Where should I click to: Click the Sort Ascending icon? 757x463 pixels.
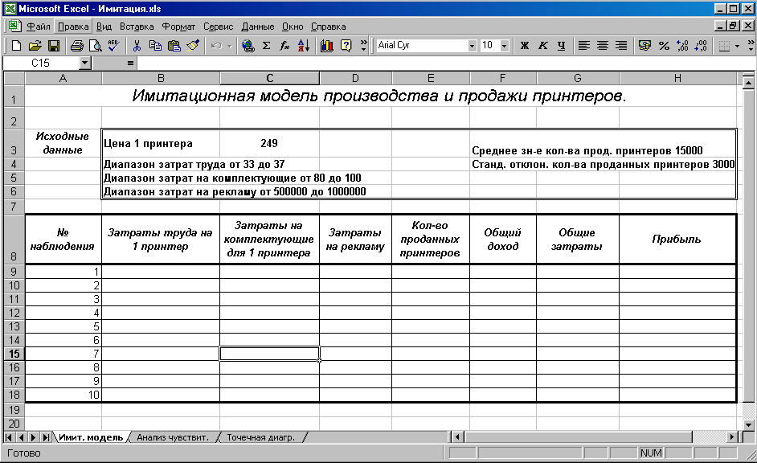point(304,46)
